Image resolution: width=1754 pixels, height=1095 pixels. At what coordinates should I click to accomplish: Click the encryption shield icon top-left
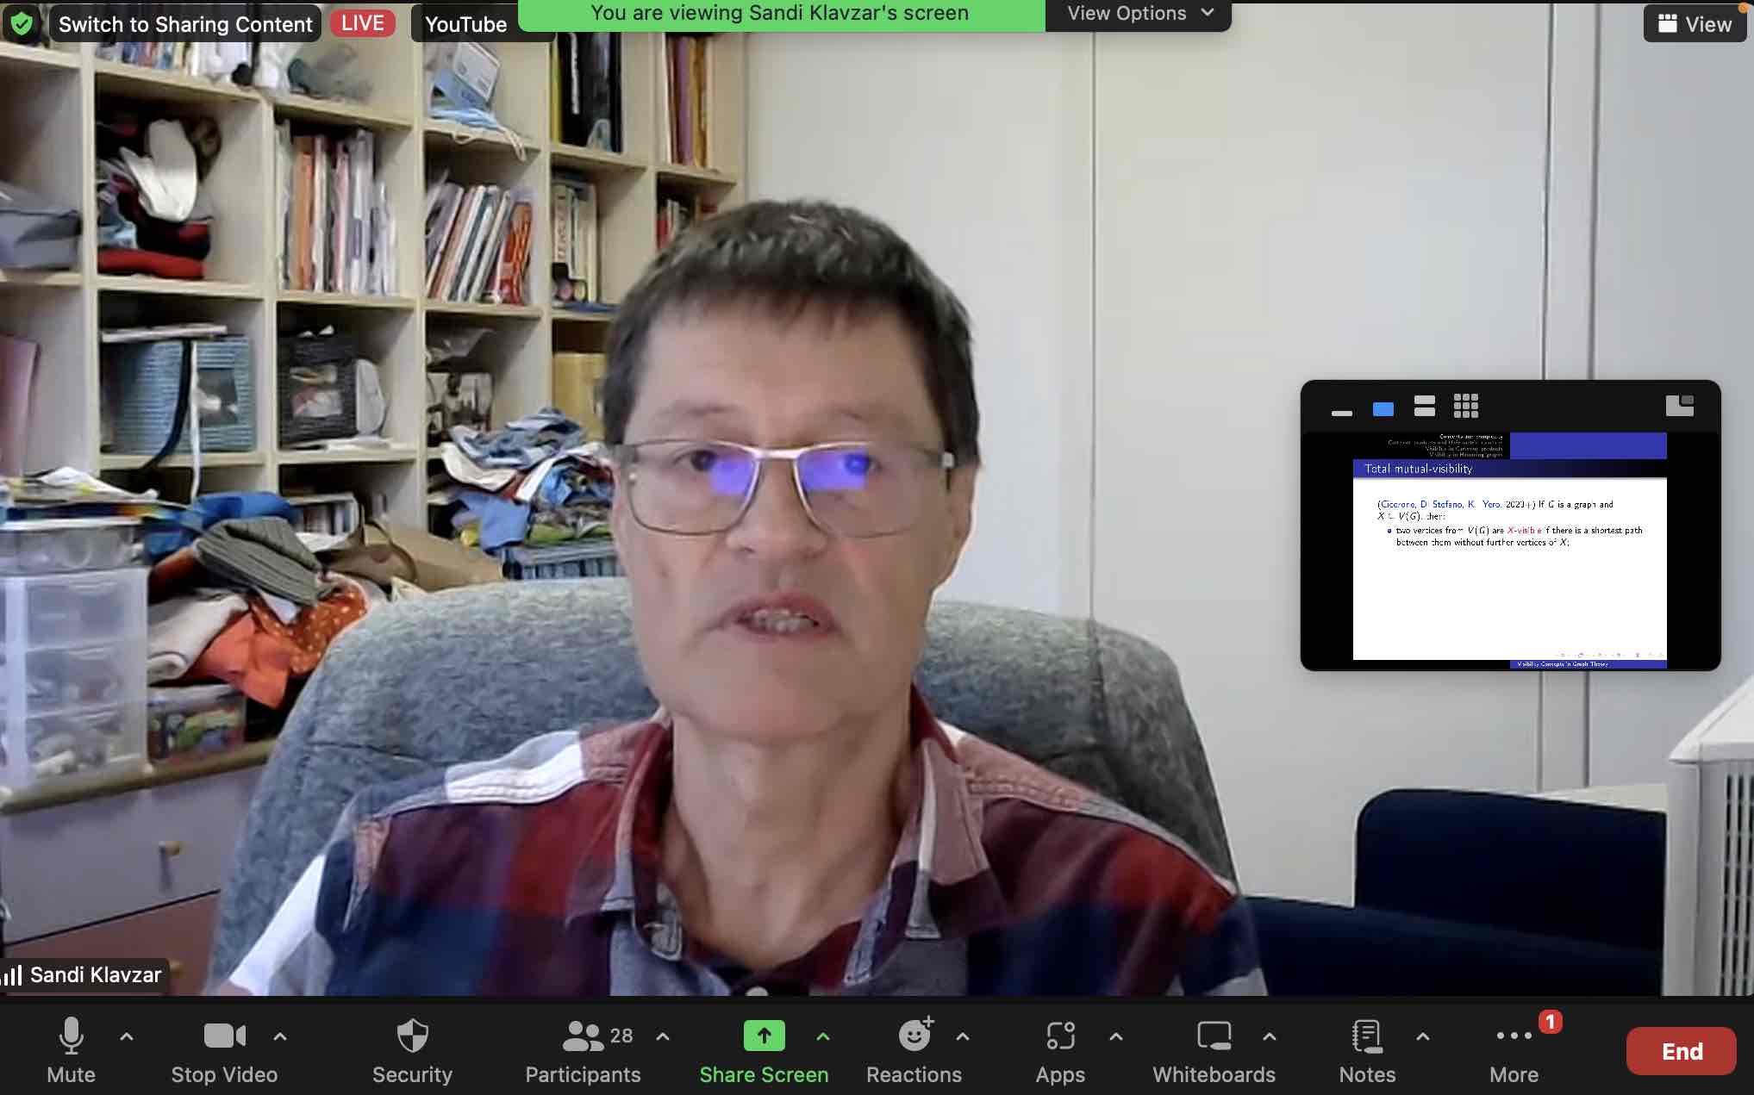(x=23, y=23)
